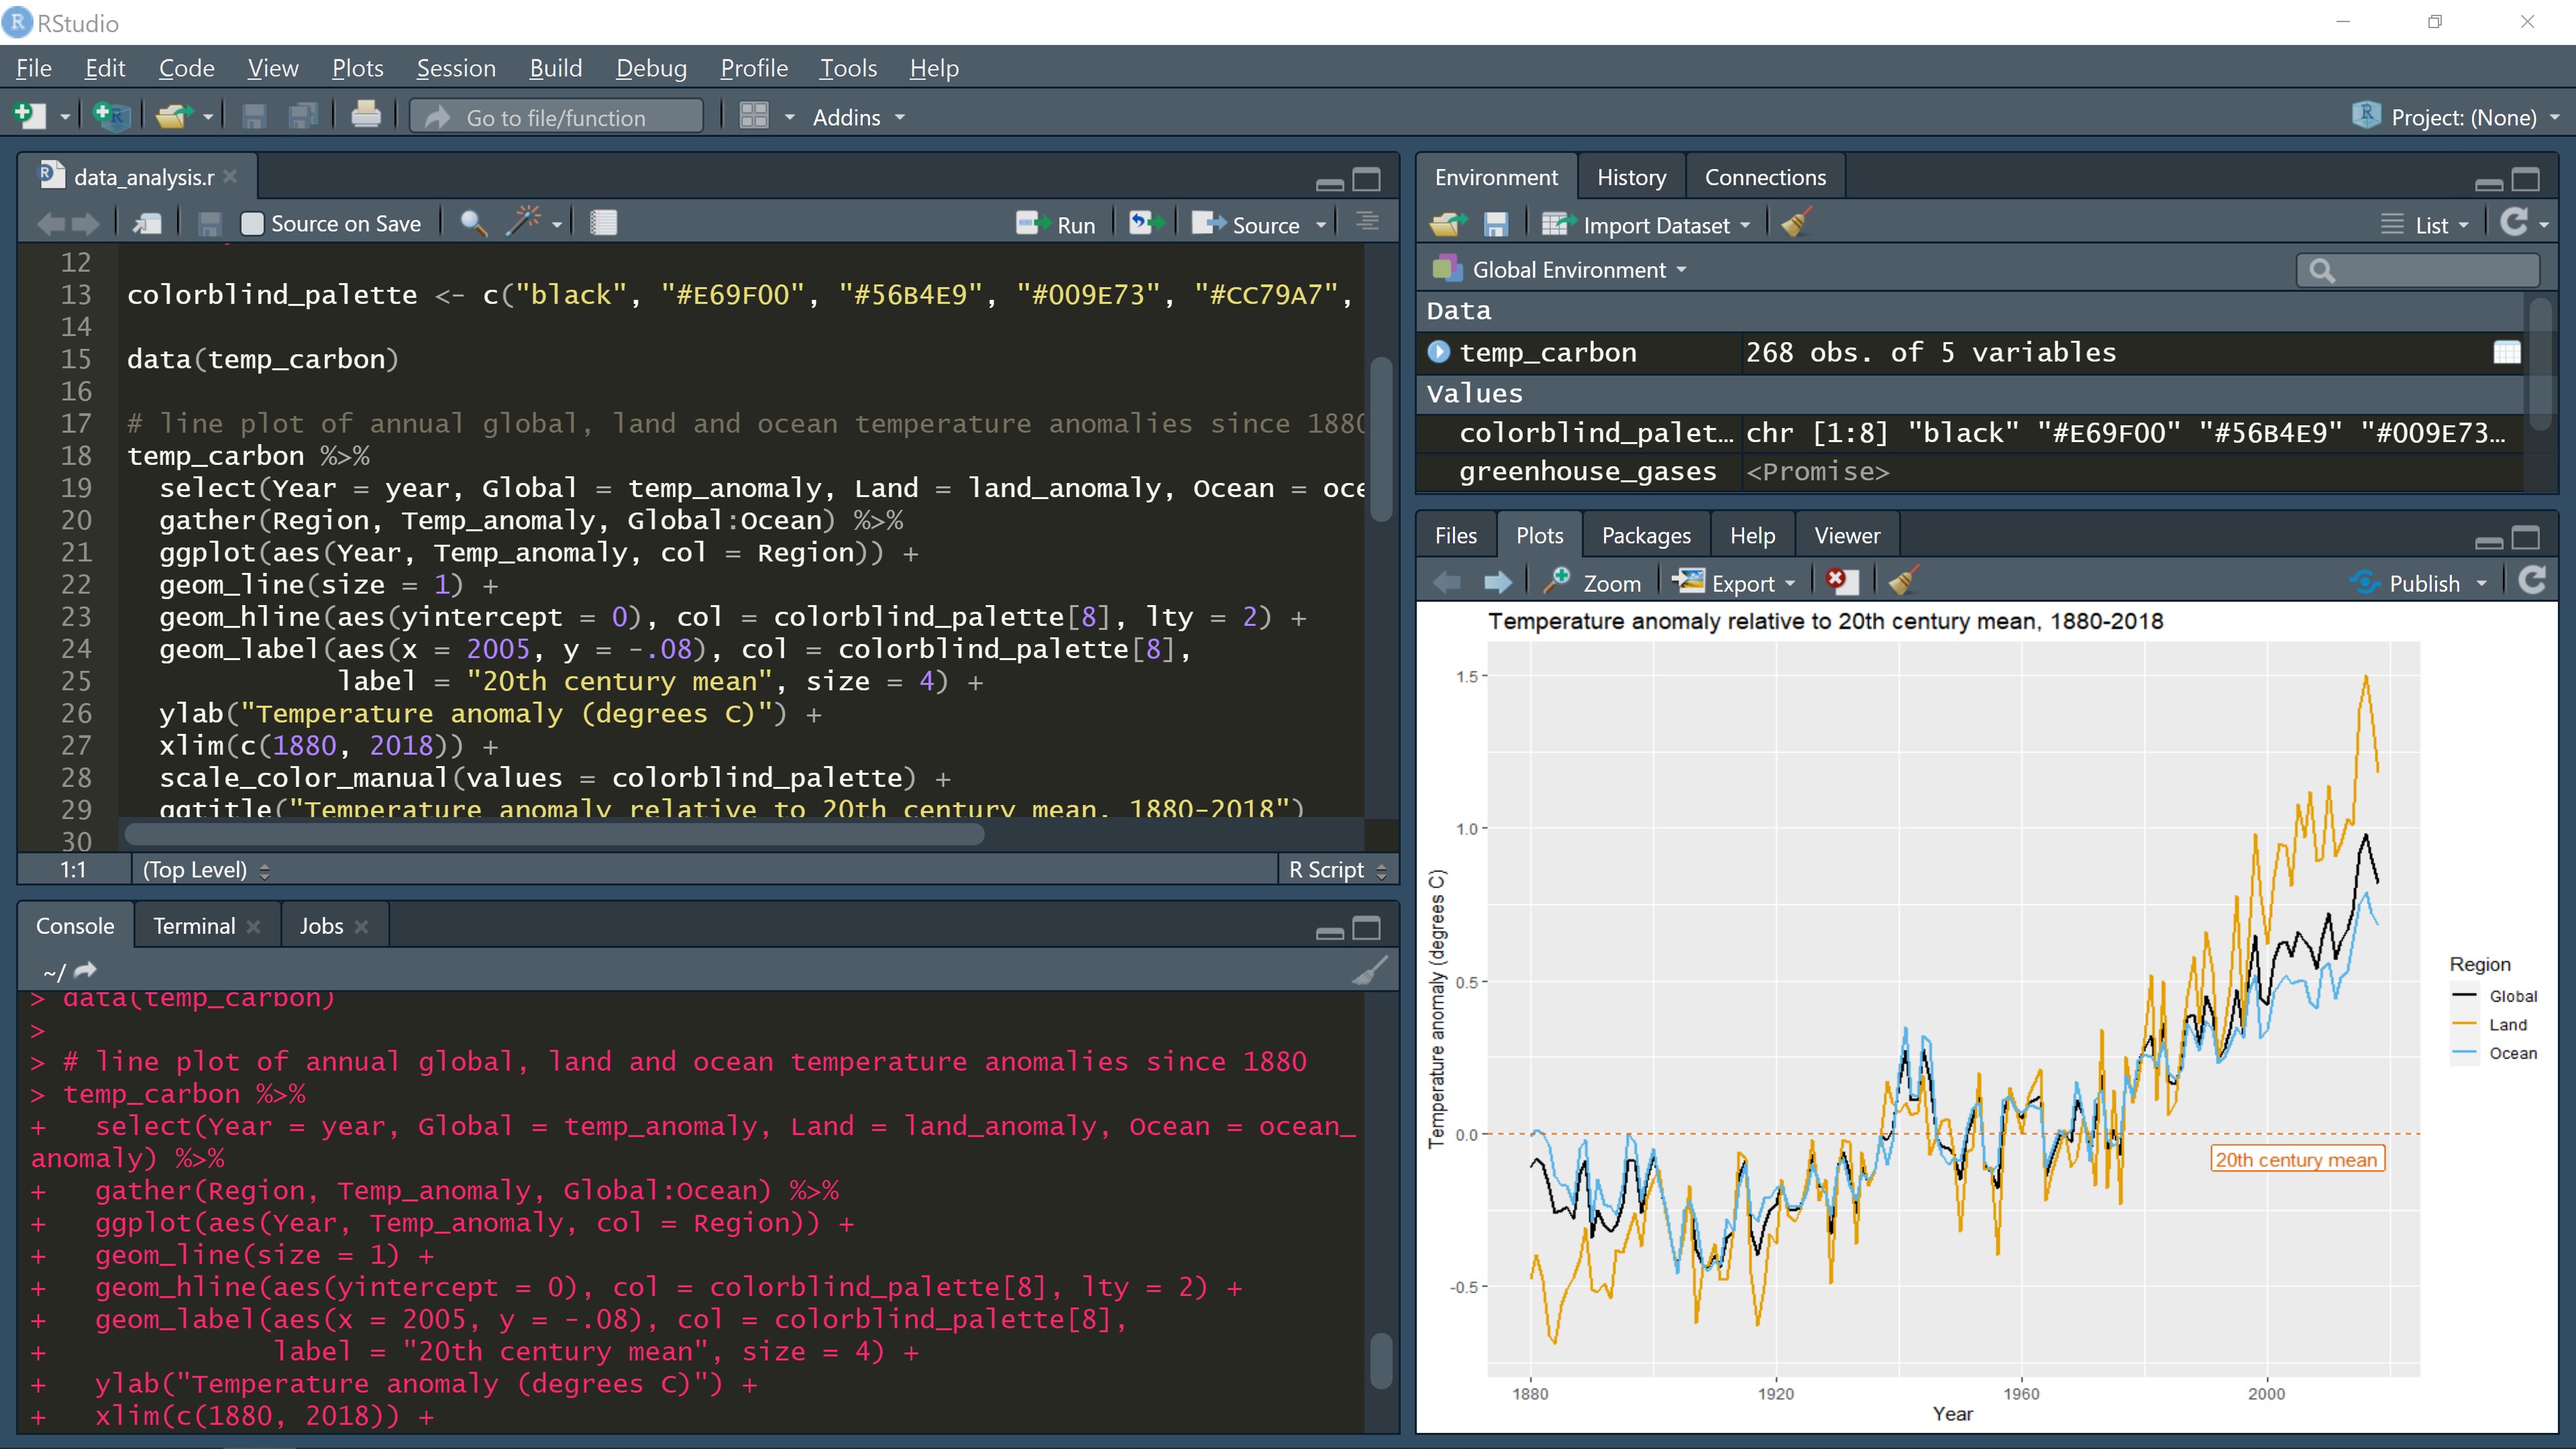2576x1449 pixels.
Task: Clear environment objects with broom icon
Action: coord(1796,223)
